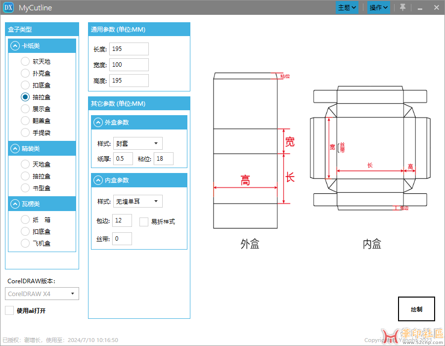Select the 飞机盒 box type

25,243
